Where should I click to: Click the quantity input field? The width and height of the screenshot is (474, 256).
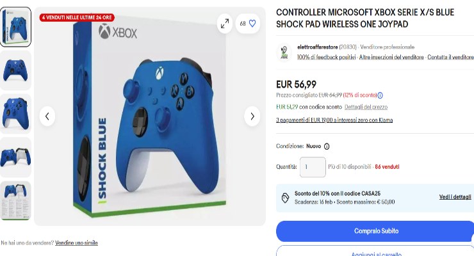(313, 167)
